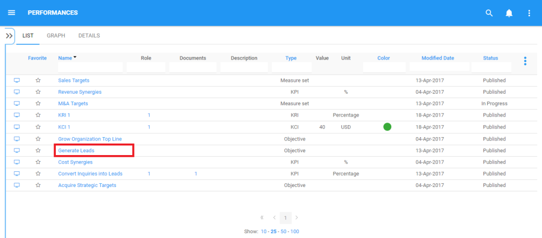Select page number 1
Screen dimensions: 542x238
point(286,217)
